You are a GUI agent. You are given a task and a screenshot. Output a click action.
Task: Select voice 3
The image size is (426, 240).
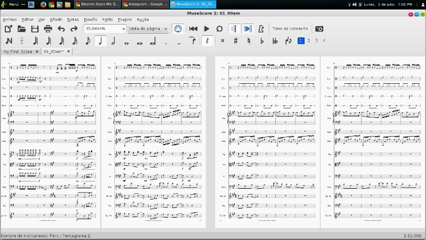[x=316, y=41]
